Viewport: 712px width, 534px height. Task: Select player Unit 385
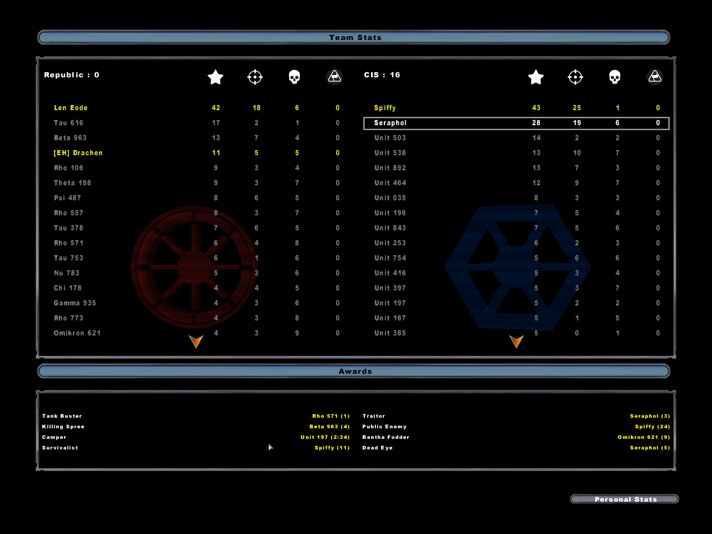(x=390, y=333)
